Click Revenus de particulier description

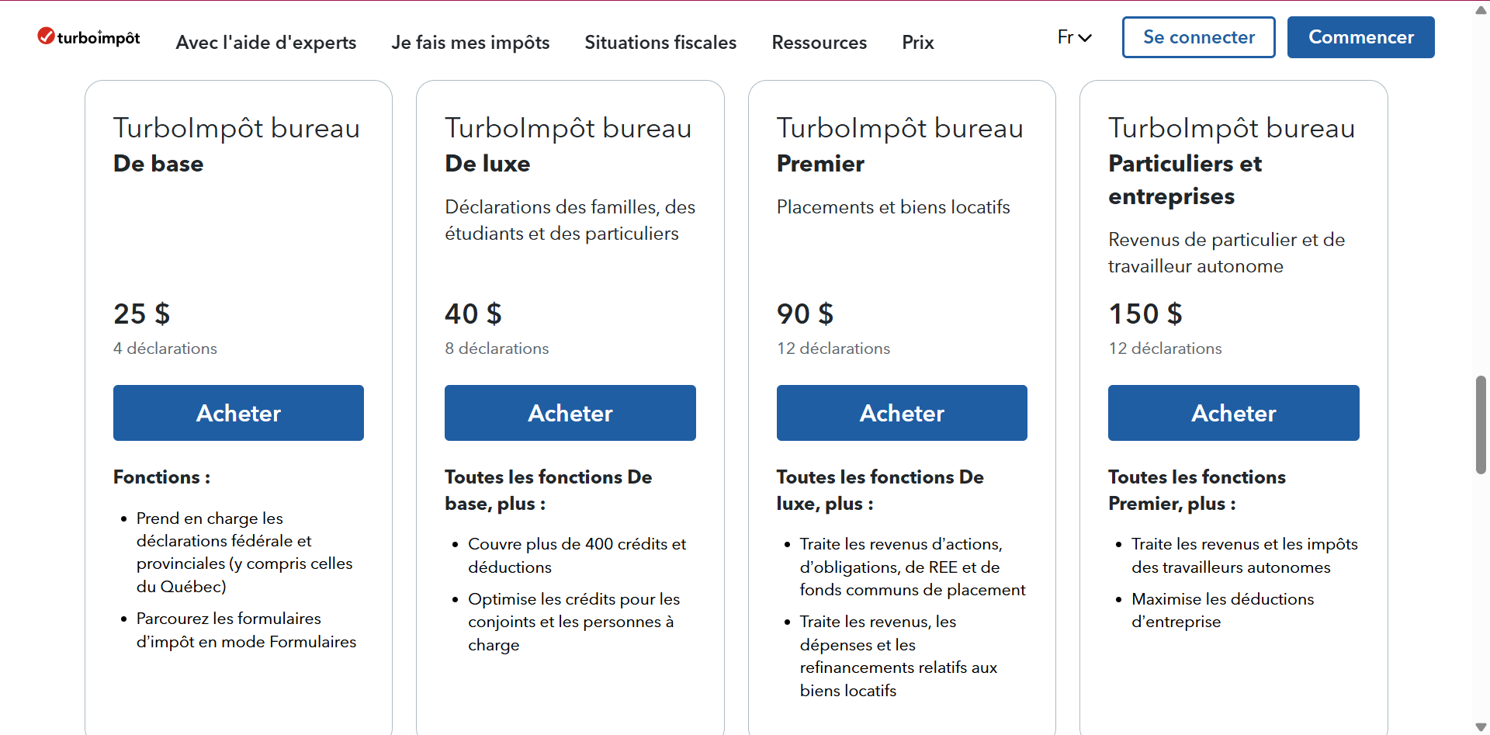point(1226,253)
